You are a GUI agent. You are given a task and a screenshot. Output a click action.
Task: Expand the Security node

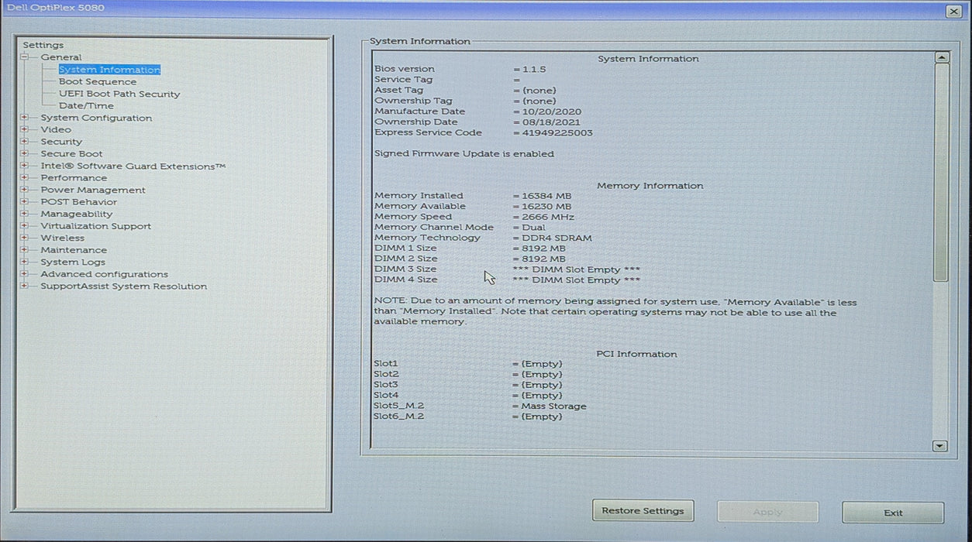pos(25,142)
